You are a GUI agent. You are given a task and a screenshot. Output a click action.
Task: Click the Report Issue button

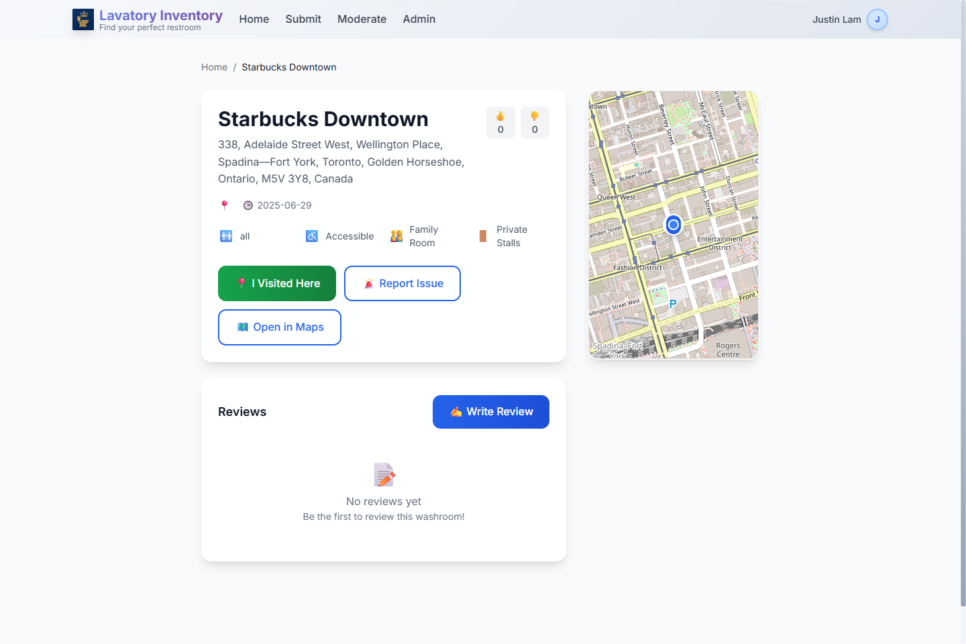402,283
